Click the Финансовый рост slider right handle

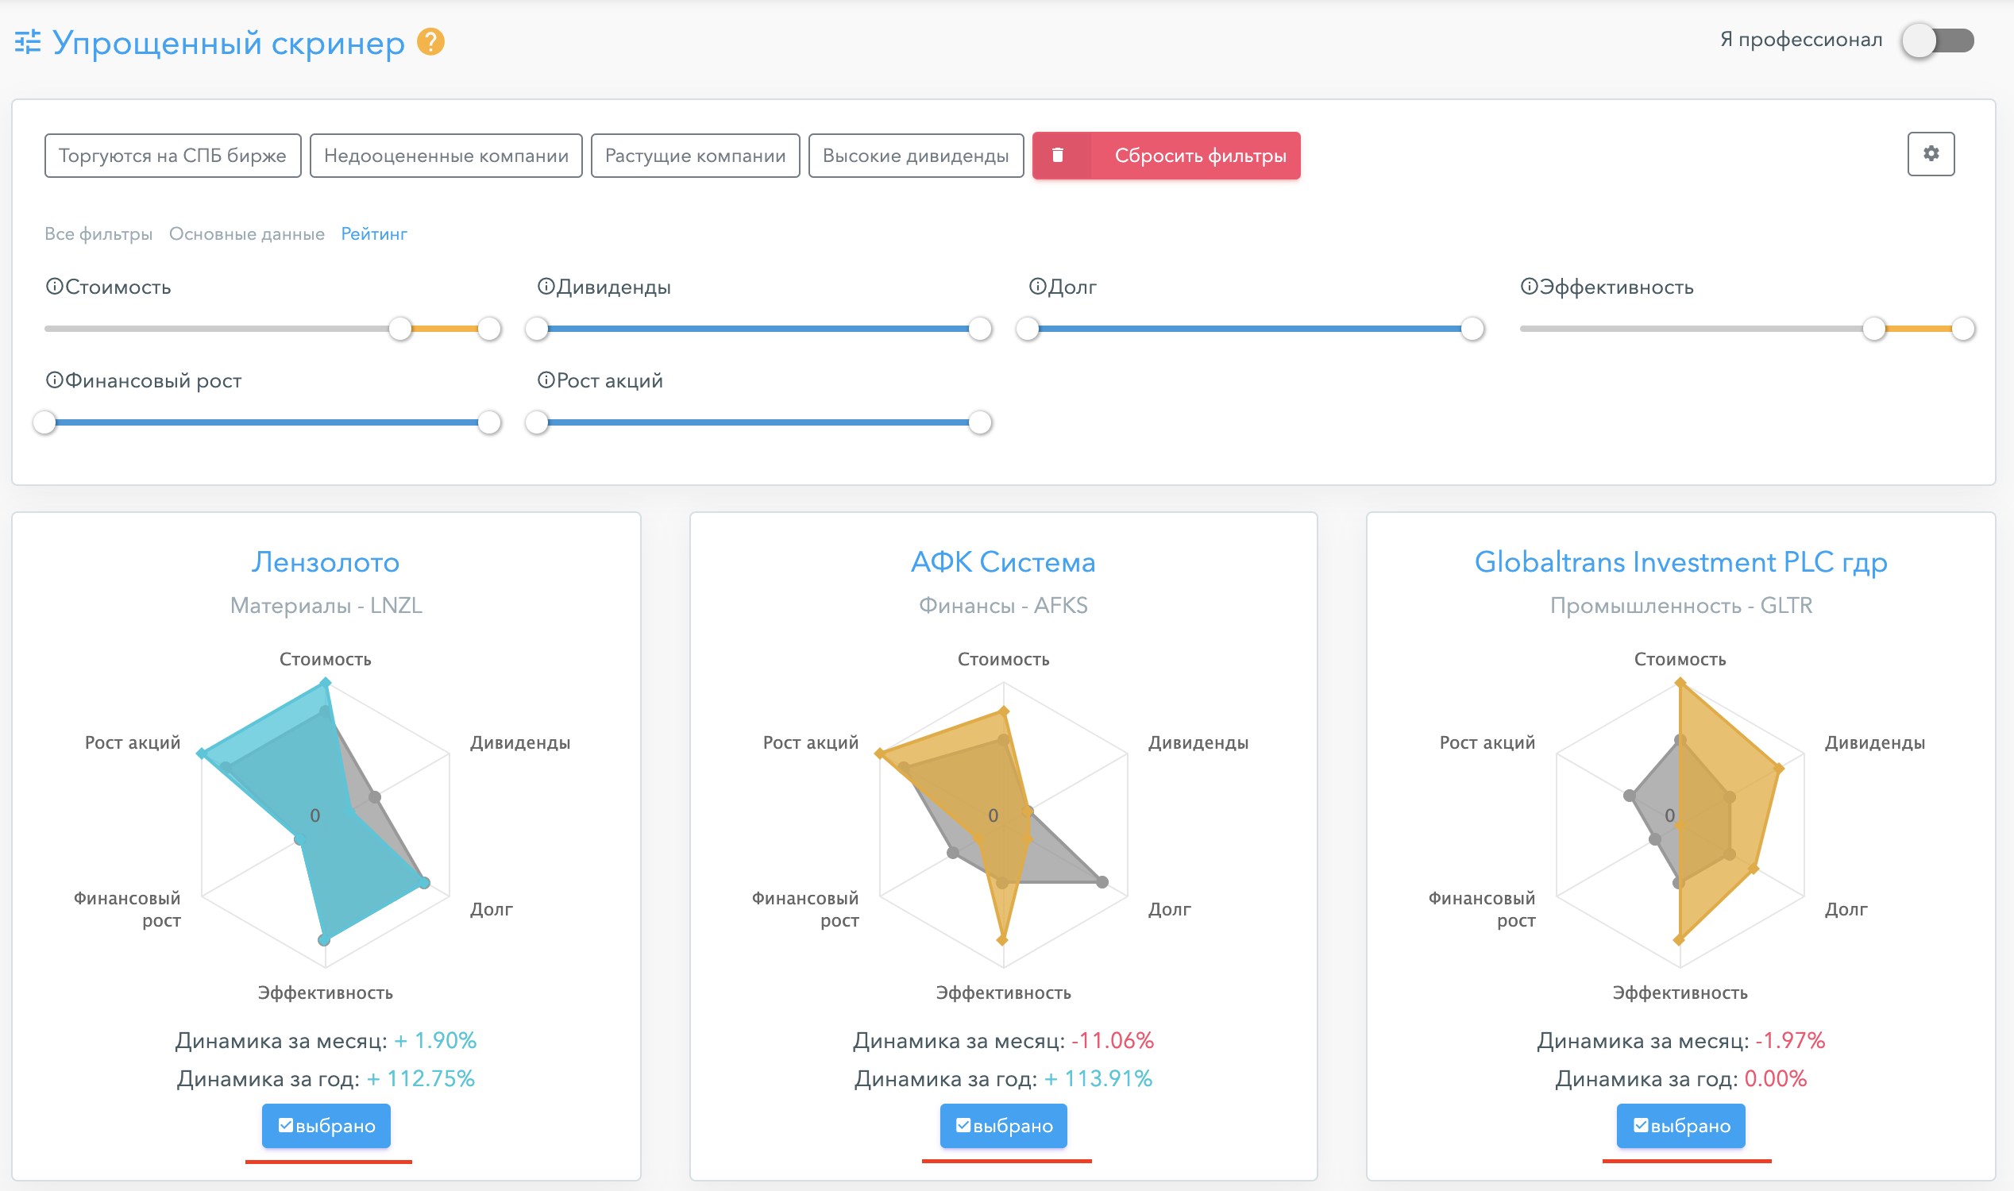pyautogui.click(x=489, y=422)
